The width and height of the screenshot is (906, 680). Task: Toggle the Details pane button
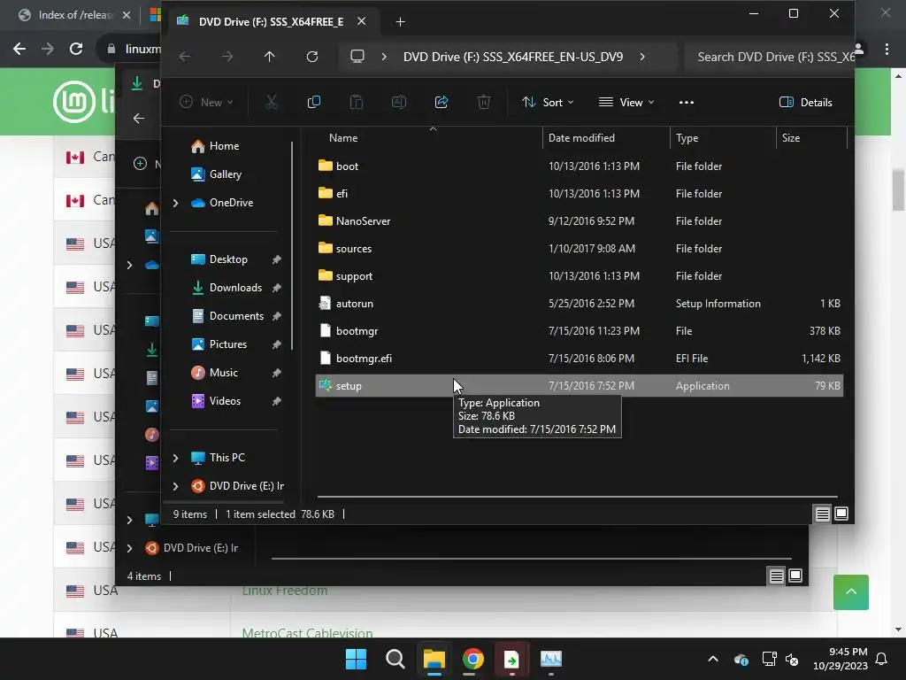tap(805, 103)
